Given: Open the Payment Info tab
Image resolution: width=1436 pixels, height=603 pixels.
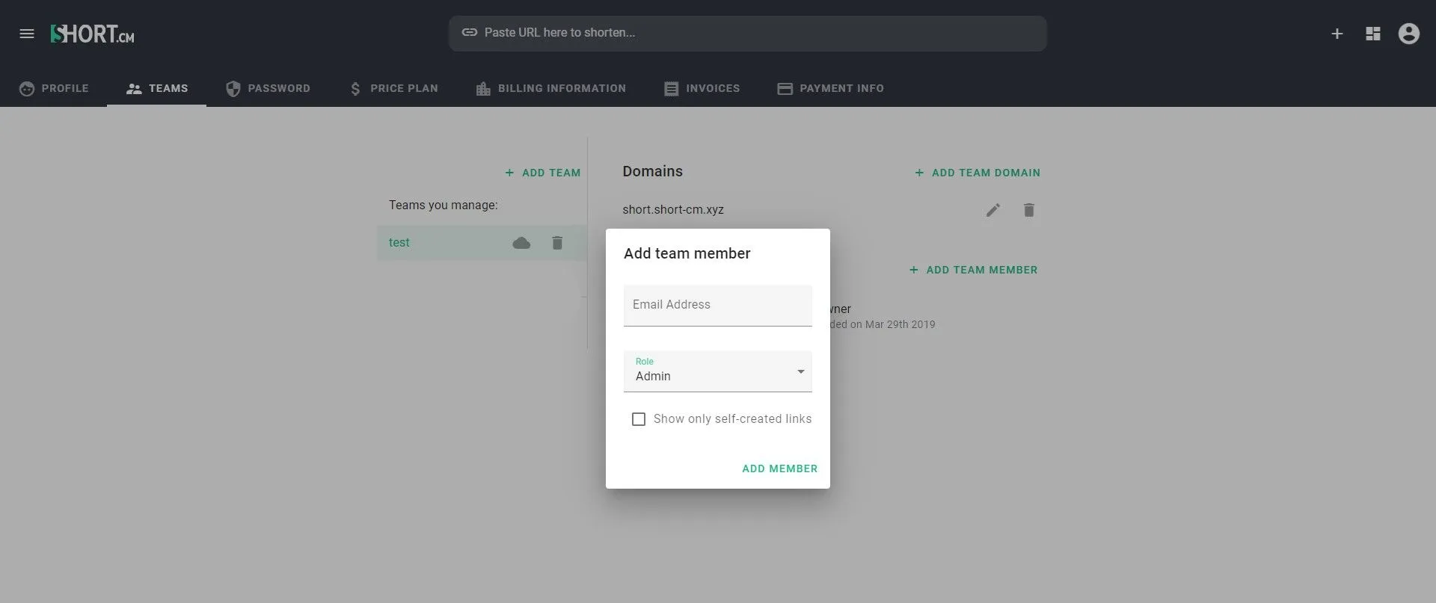Looking at the screenshot, I should [x=830, y=88].
